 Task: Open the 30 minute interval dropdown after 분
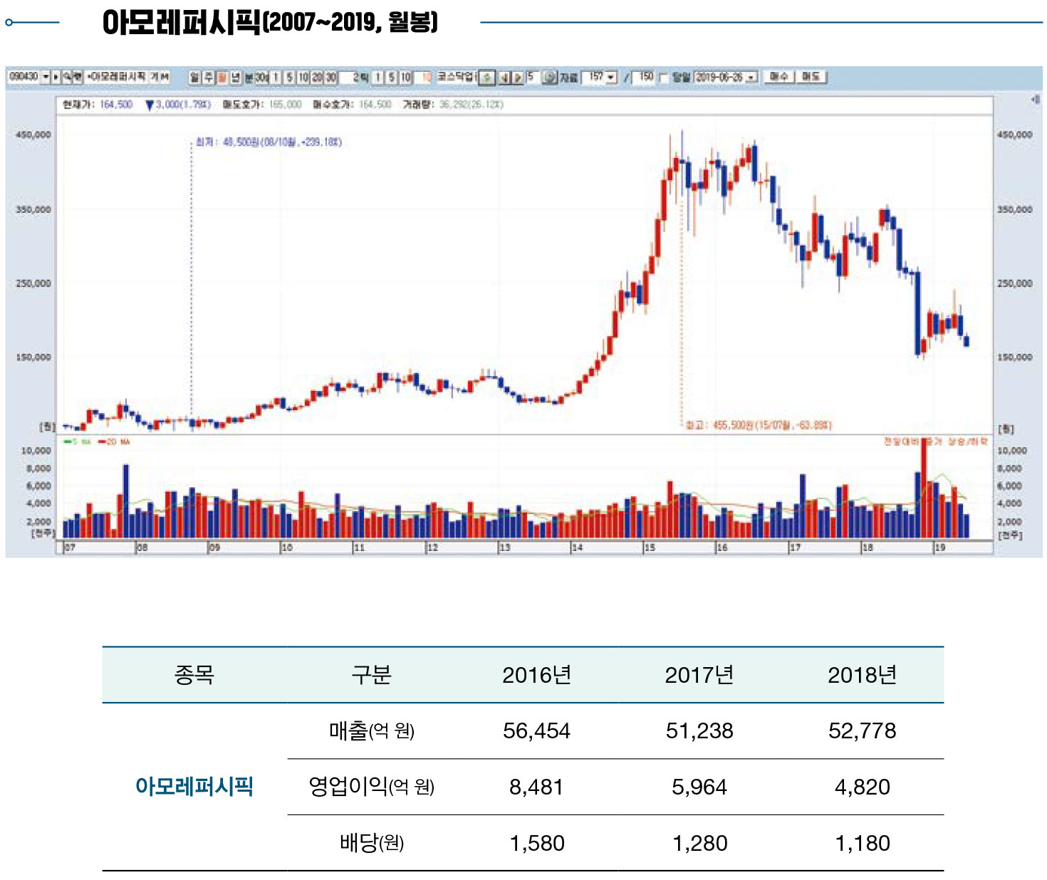[x=262, y=77]
